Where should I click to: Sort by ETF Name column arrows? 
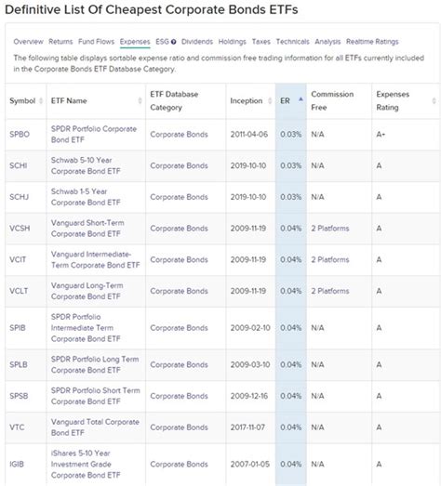pos(140,100)
